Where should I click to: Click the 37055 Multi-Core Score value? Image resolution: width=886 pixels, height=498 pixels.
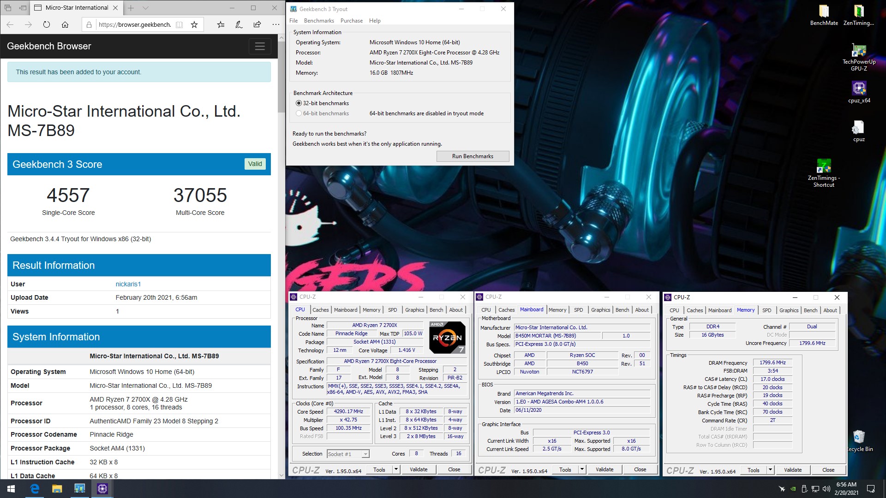pos(200,195)
